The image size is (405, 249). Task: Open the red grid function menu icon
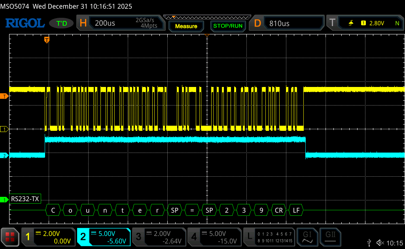[x=10, y=237]
